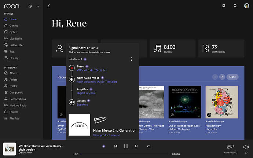Click WAV 44.1kHz 24bit 2ch link
This screenshot has height=158, width=253.
(x=92, y=70)
